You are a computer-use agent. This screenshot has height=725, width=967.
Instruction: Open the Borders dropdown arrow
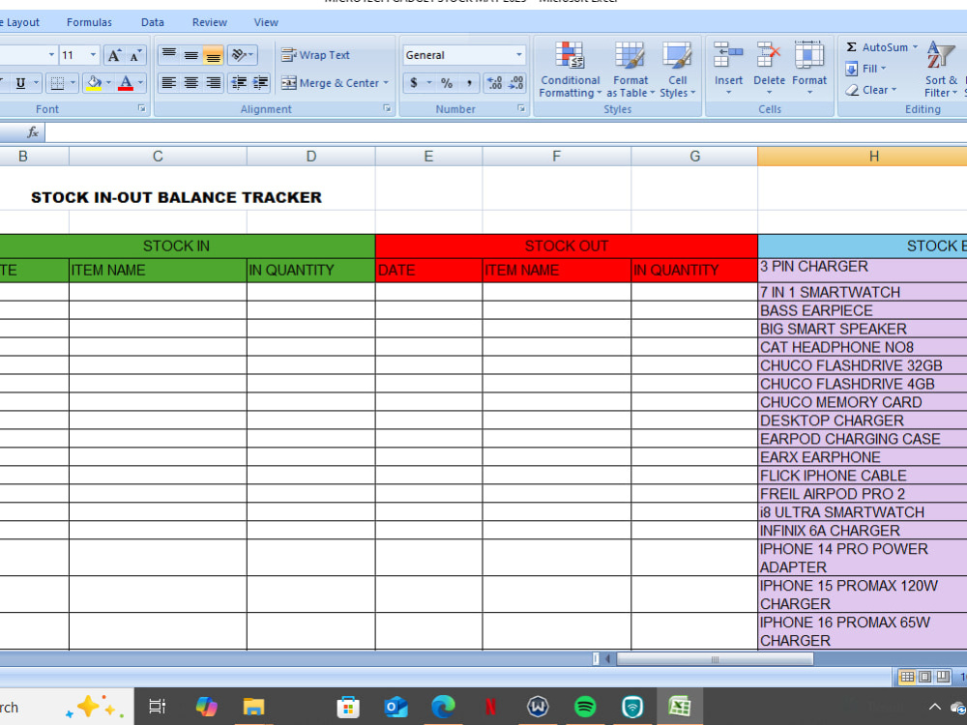point(73,82)
